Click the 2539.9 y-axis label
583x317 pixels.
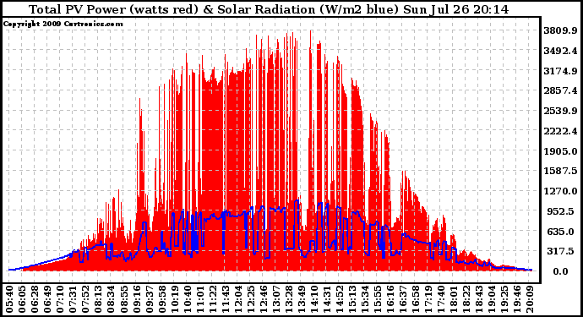[560, 111]
